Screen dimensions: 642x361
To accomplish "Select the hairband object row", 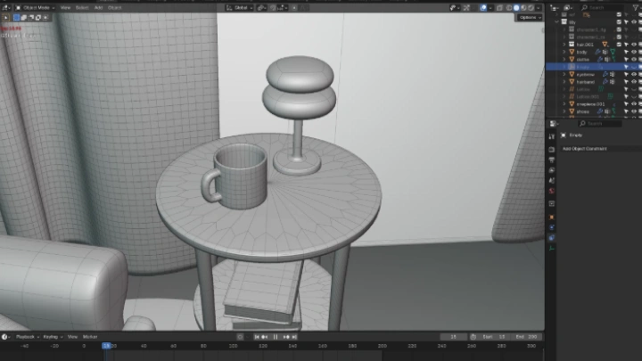I will pos(594,81).
